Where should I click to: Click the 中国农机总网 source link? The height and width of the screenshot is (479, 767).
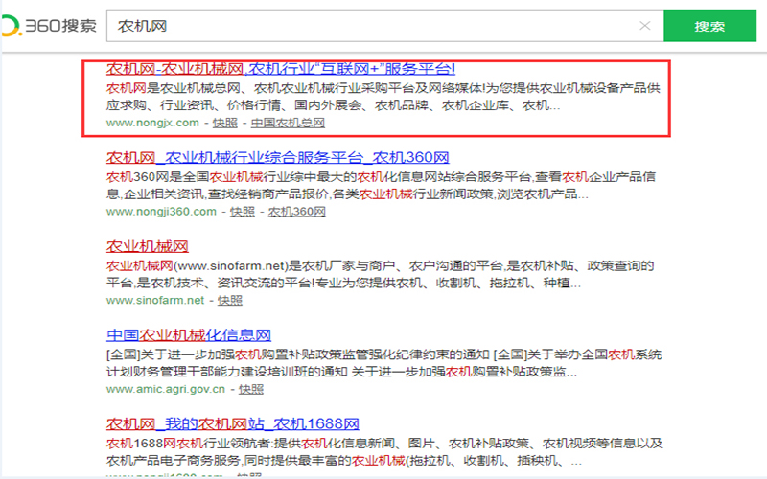point(288,123)
